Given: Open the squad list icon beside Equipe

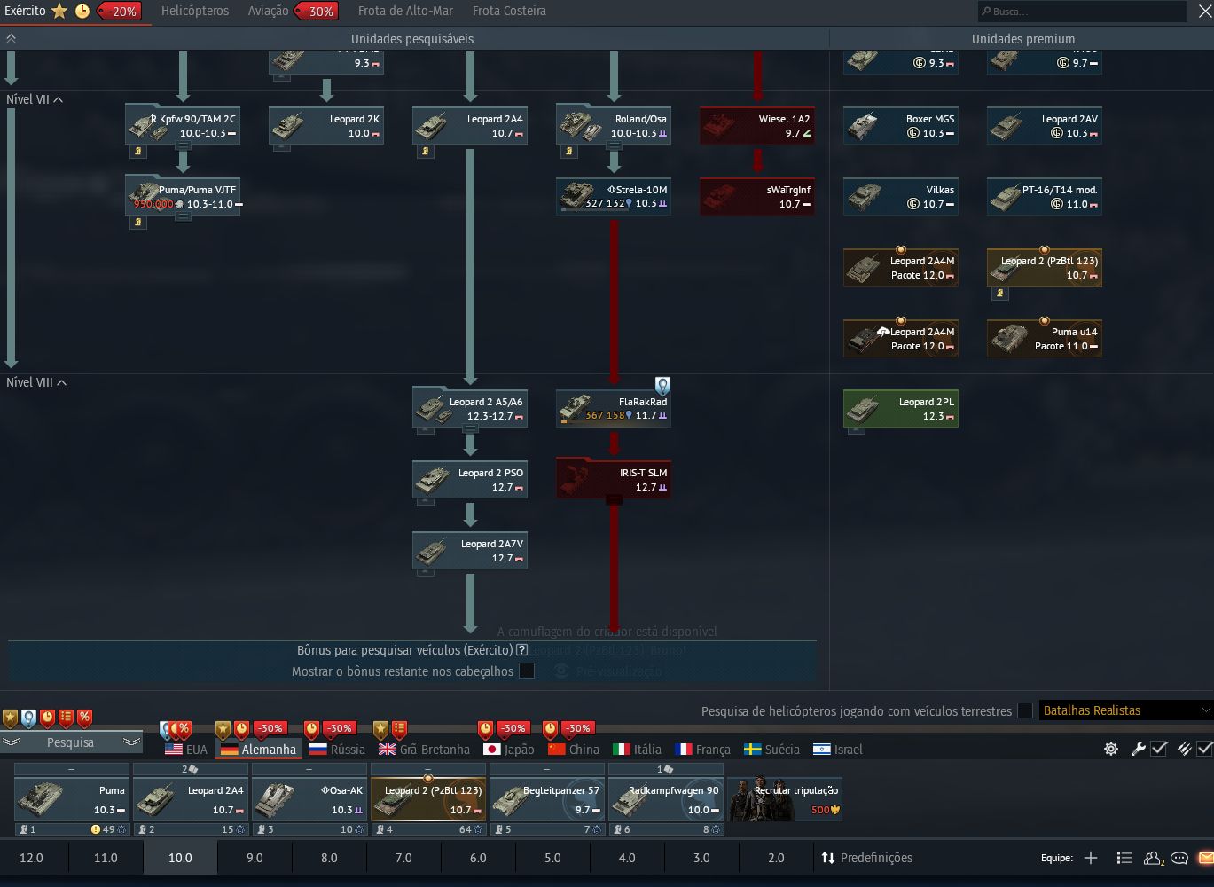Looking at the screenshot, I should [x=1124, y=858].
